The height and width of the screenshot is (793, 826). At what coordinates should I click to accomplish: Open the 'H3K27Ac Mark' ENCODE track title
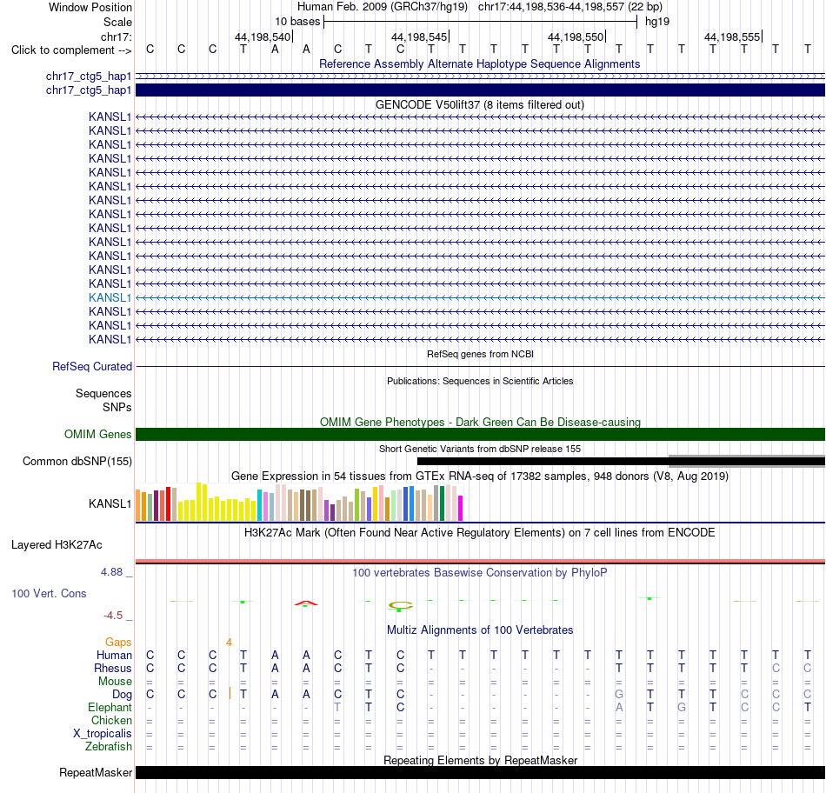[480, 533]
